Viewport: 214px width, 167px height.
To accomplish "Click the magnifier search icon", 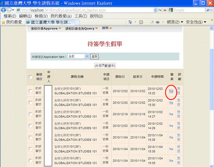I will (208, 10).
